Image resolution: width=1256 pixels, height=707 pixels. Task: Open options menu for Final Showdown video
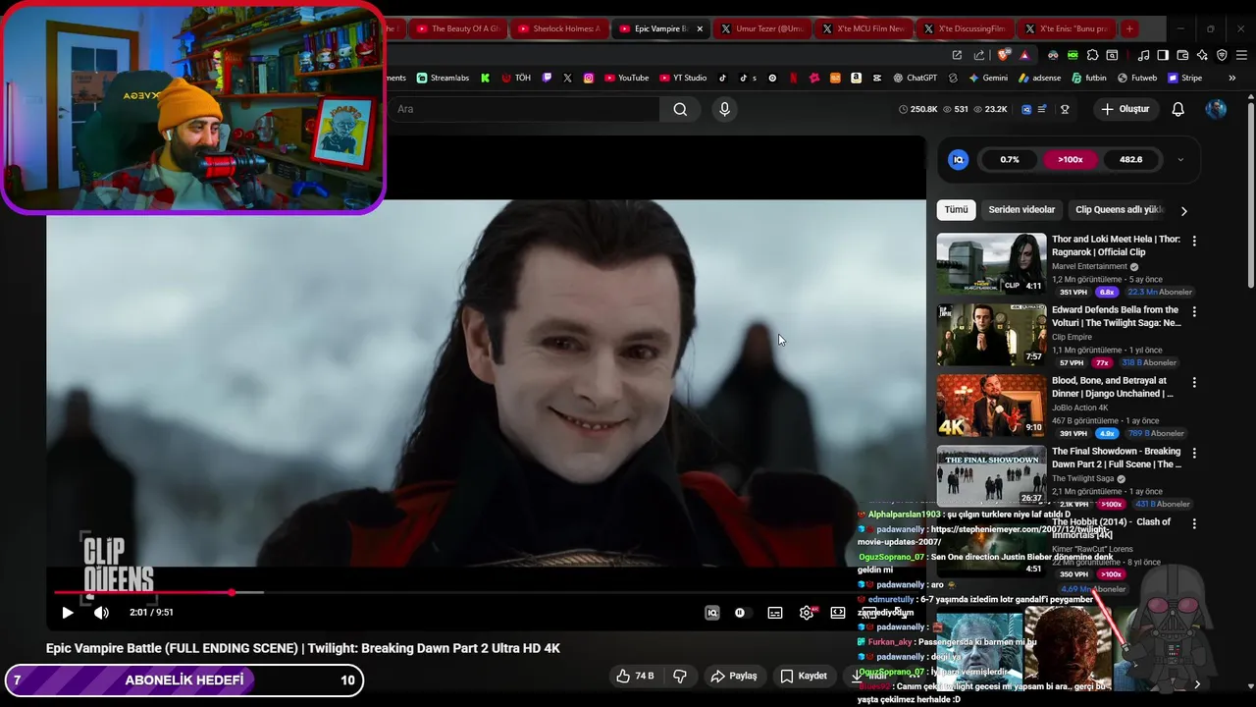(1194, 453)
